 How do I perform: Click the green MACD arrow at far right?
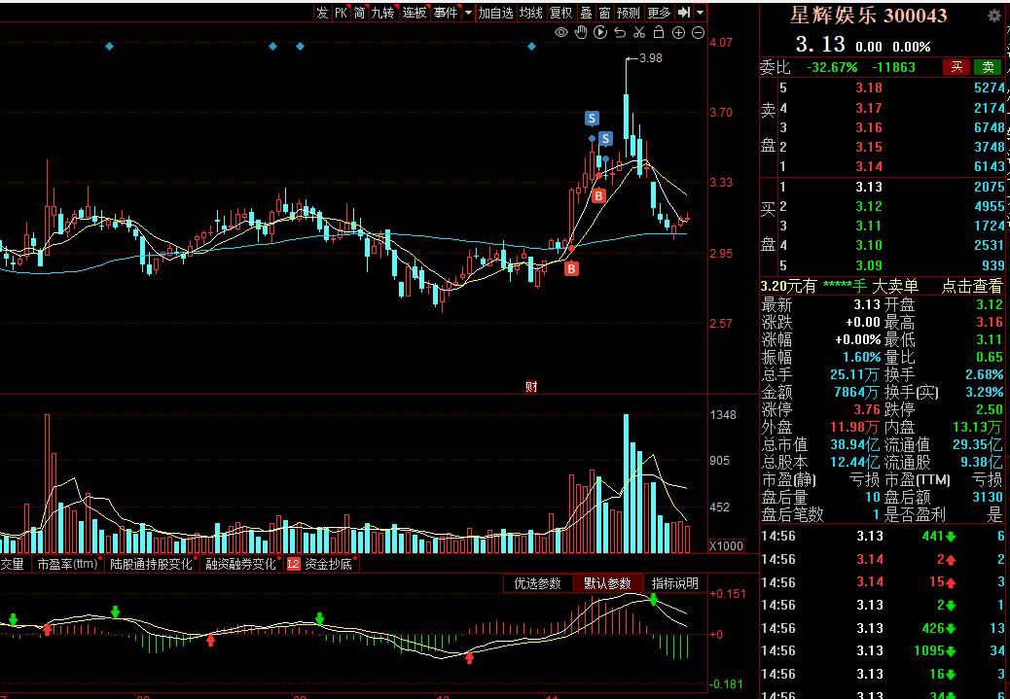654,600
